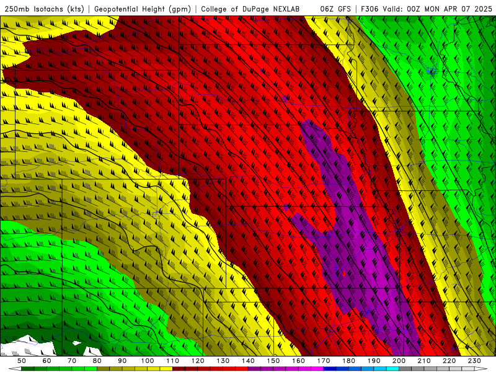Click the '250mb Isotachs (kts)' title text
The image size is (496, 372).
tap(44, 9)
